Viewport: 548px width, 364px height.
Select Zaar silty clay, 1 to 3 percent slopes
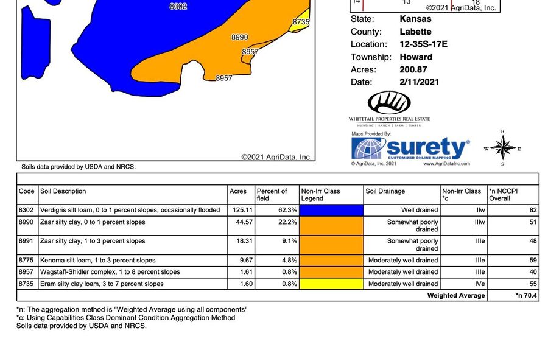[93, 240]
